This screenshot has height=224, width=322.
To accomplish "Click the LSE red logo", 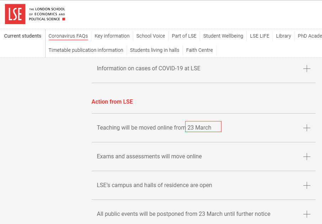I will [x=15, y=14].
